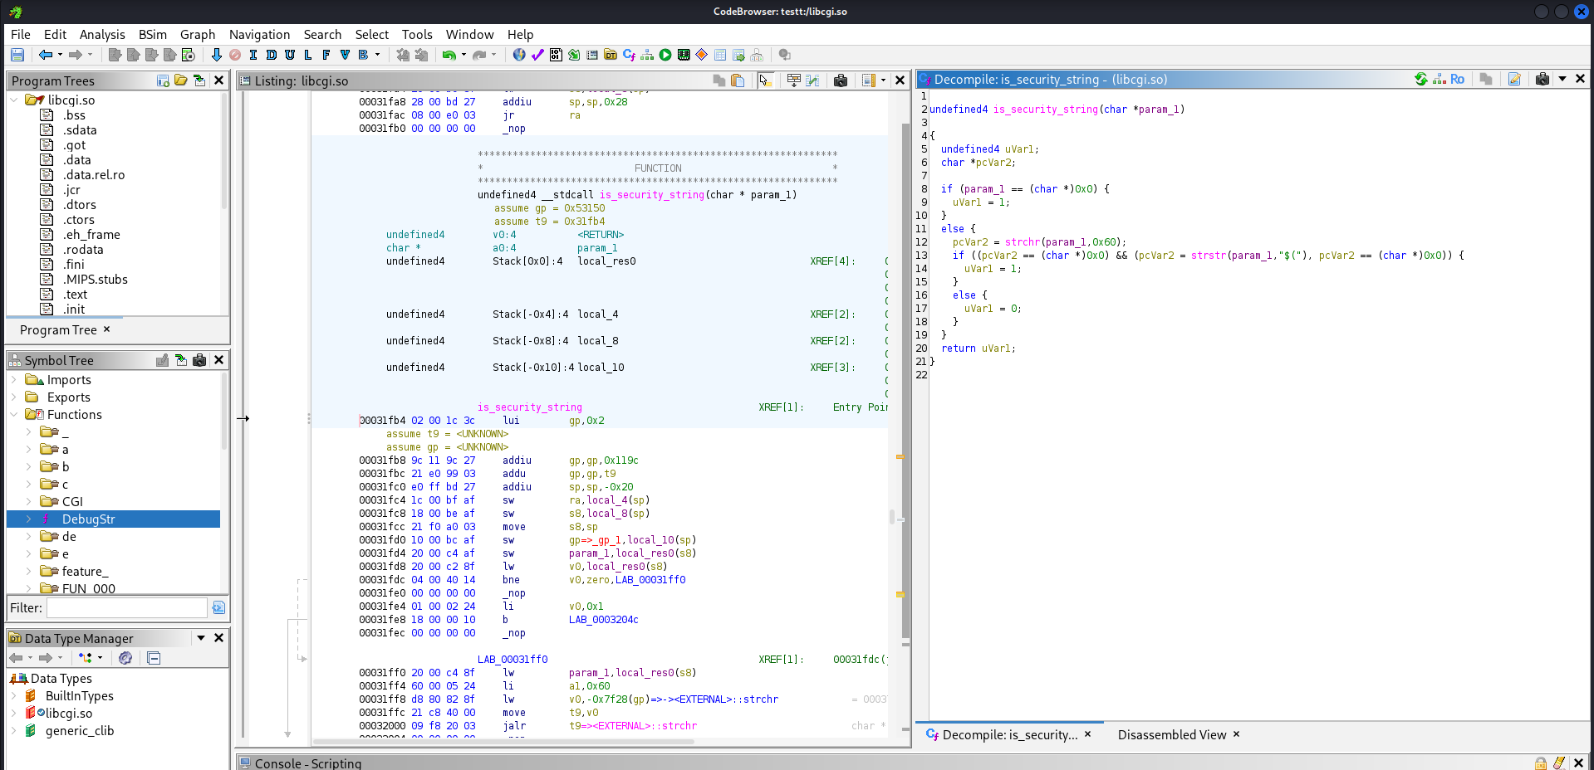Click the Re-decompile refresh icon
Screen dimensions: 1594x770
click(x=1421, y=80)
